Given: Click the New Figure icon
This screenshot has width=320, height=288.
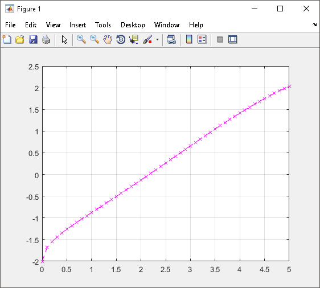Looking at the screenshot, I should (x=7, y=39).
